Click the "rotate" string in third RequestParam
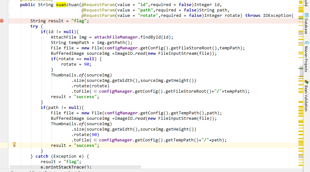The image size is (310, 172). [x=148, y=15]
